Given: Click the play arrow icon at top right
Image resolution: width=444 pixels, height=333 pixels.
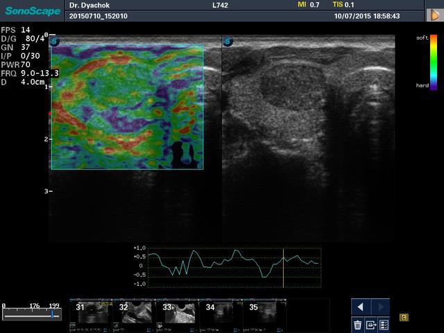Looking at the screenshot, I should tap(434, 15).
